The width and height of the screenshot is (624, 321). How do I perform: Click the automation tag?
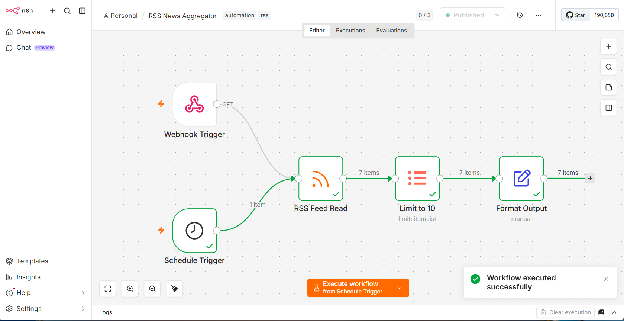pos(239,15)
